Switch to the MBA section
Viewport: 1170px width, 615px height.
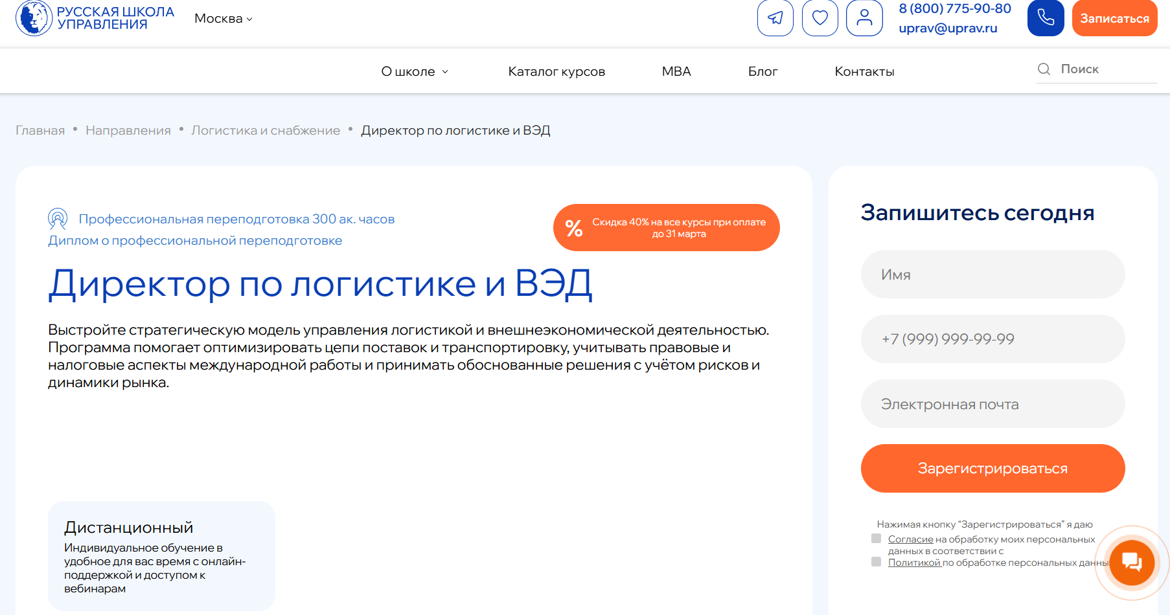(x=676, y=71)
